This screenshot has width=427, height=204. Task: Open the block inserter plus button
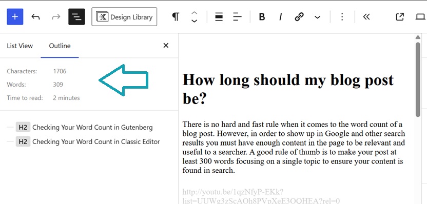tap(15, 17)
